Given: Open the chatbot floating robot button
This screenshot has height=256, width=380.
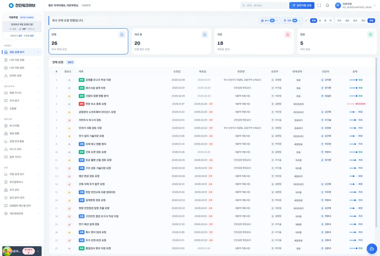Looking at the screenshot, I should [x=371, y=248].
